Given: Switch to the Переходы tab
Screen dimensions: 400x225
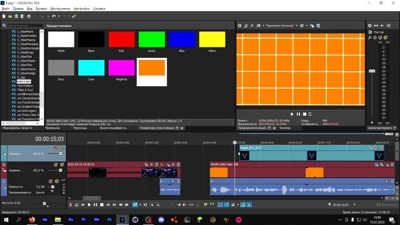Looking at the screenshot, I should coord(80,128).
